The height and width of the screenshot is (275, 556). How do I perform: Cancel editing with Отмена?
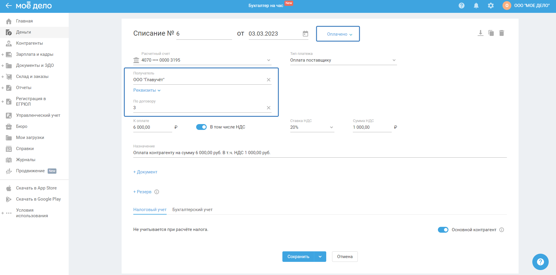pyautogui.click(x=345, y=257)
